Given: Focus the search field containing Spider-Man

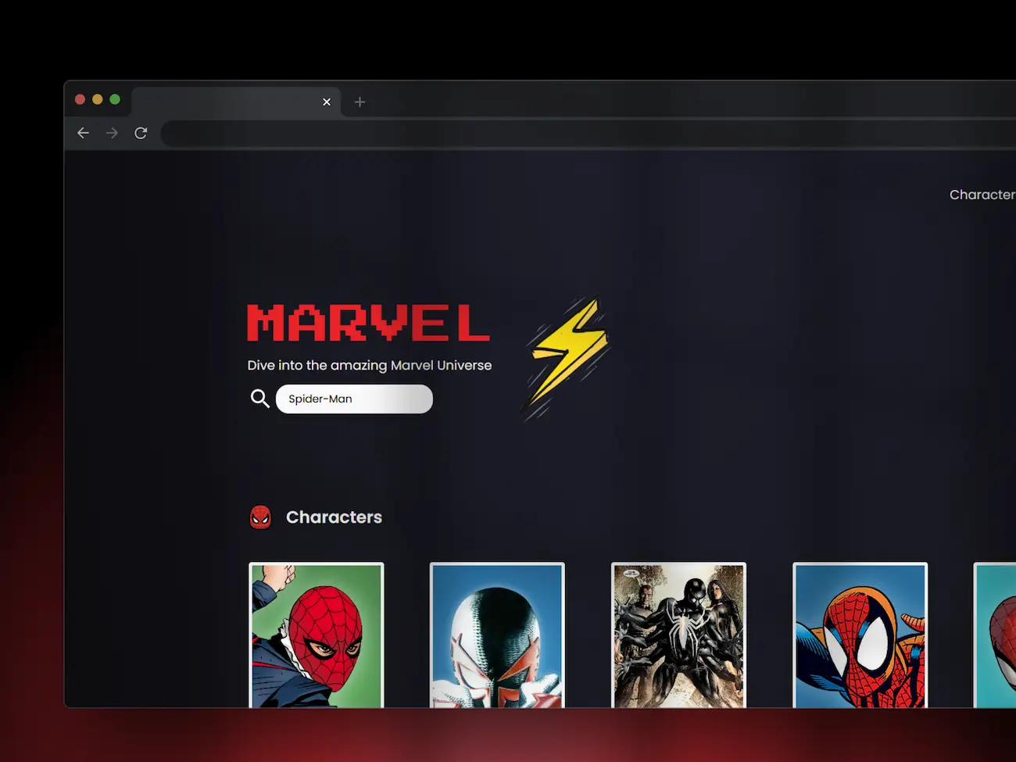Looking at the screenshot, I should coord(354,399).
